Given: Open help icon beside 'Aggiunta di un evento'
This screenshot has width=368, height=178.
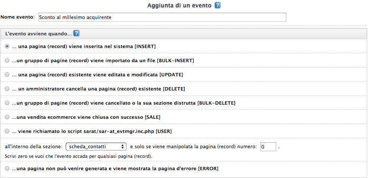Looking at the screenshot, I should pos(218,5).
